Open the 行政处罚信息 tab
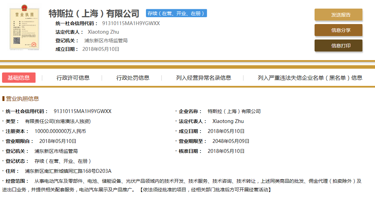 (133, 78)
